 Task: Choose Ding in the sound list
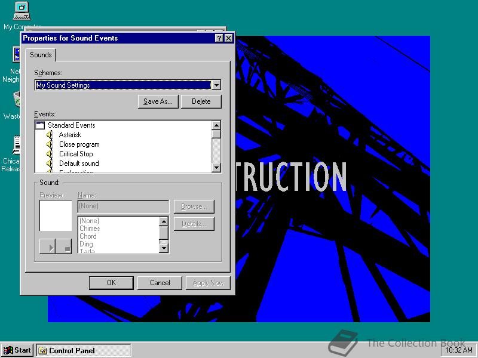(x=86, y=244)
